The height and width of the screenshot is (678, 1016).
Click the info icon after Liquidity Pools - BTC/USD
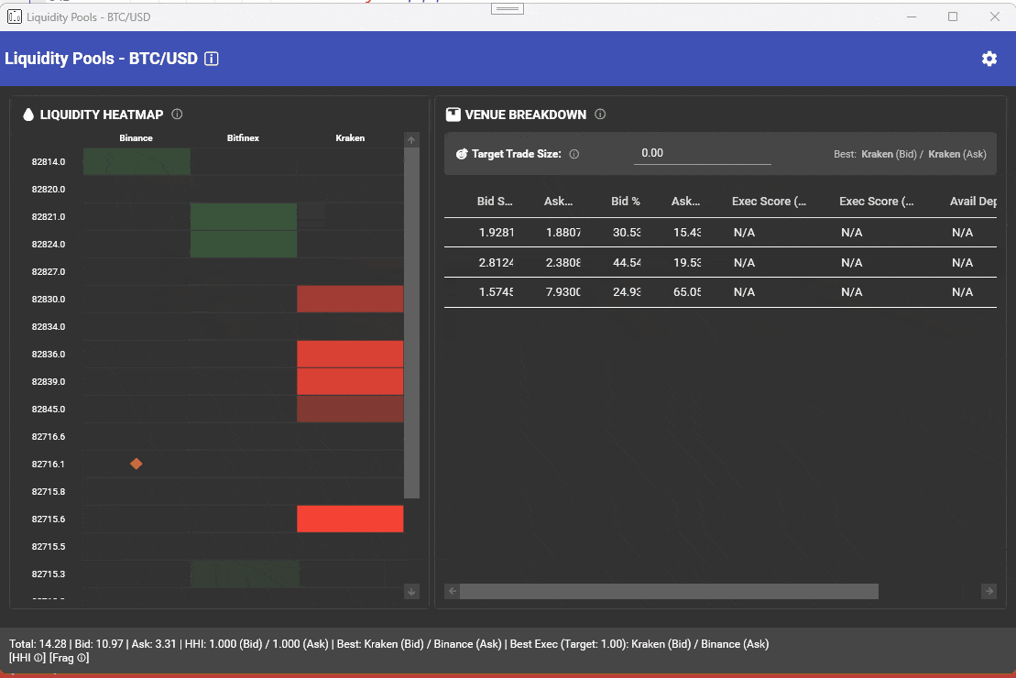coord(211,58)
